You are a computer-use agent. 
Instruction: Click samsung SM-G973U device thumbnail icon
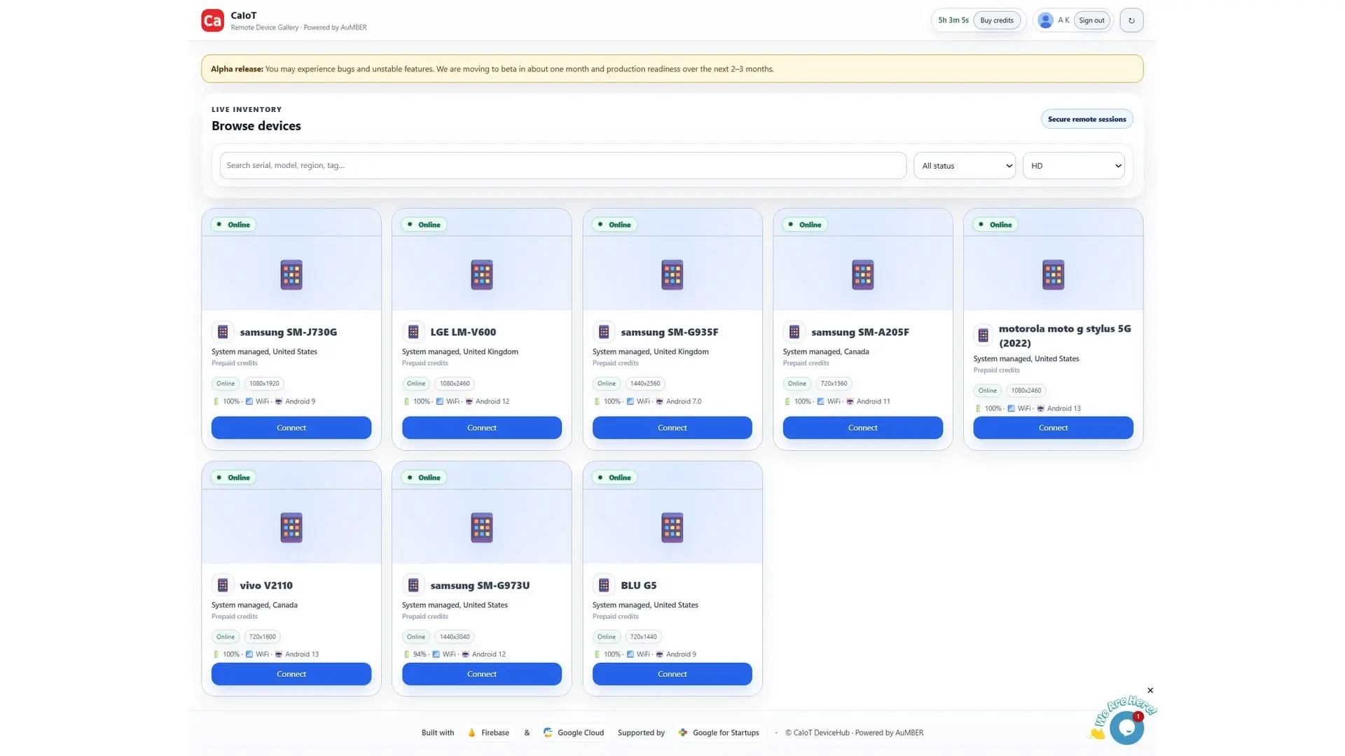(482, 528)
